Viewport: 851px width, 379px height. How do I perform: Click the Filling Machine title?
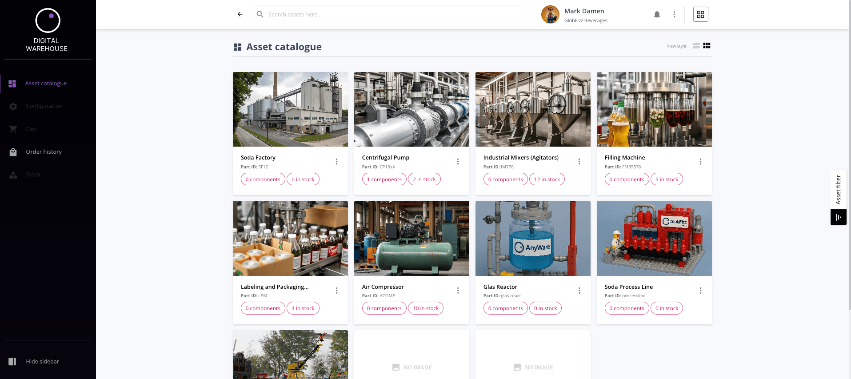click(625, 157)
